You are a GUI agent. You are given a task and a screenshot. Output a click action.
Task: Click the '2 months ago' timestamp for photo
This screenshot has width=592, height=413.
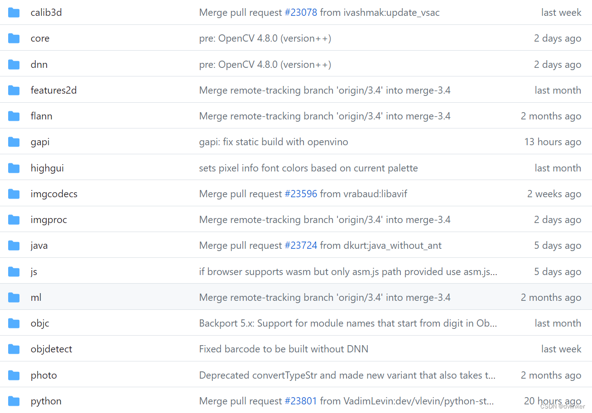click(551, 375)
